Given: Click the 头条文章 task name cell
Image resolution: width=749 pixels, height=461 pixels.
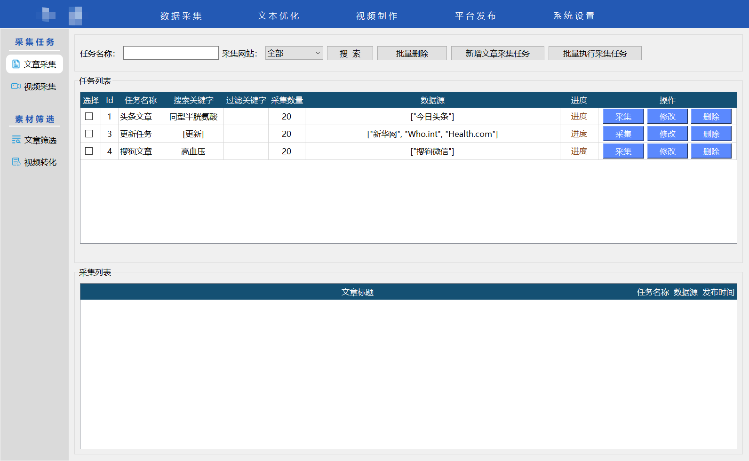Looking at the screenshot, I should coord(141,117).
